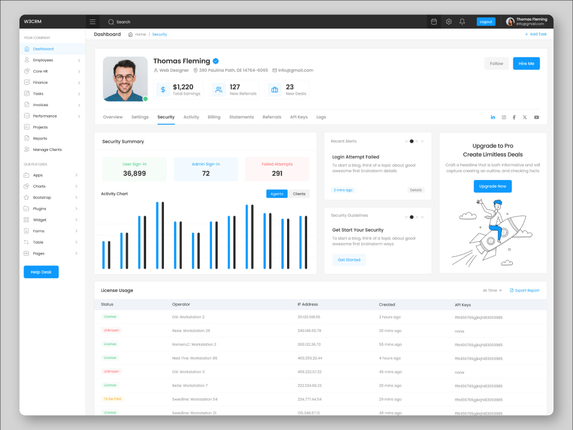The width and height of the screenshot is (573, 430).
Task: Select the ReXe: Workstation 29 operator
Action: 191,331
